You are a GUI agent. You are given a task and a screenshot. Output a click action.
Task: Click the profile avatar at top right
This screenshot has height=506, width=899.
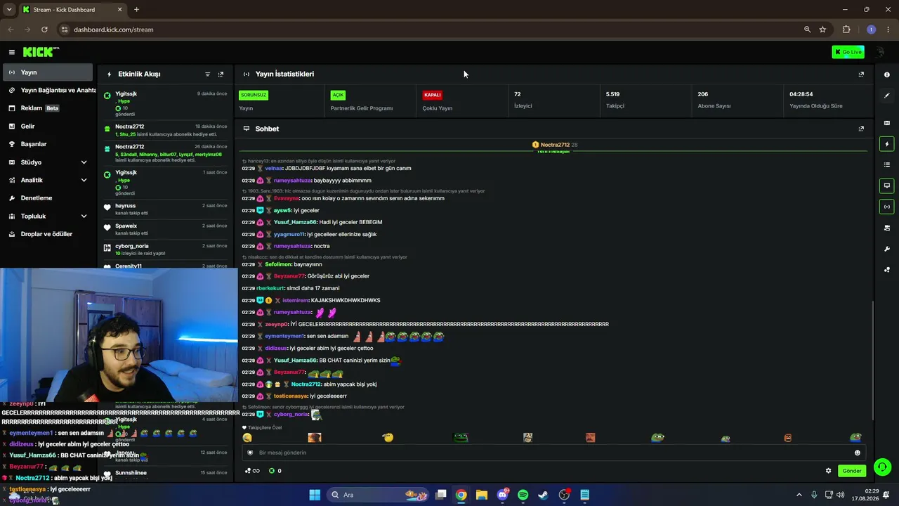[x=879, y=52]
